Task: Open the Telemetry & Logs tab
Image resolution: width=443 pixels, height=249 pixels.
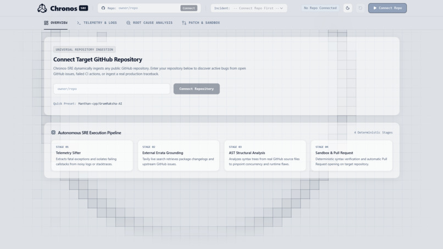Action: 97,23
